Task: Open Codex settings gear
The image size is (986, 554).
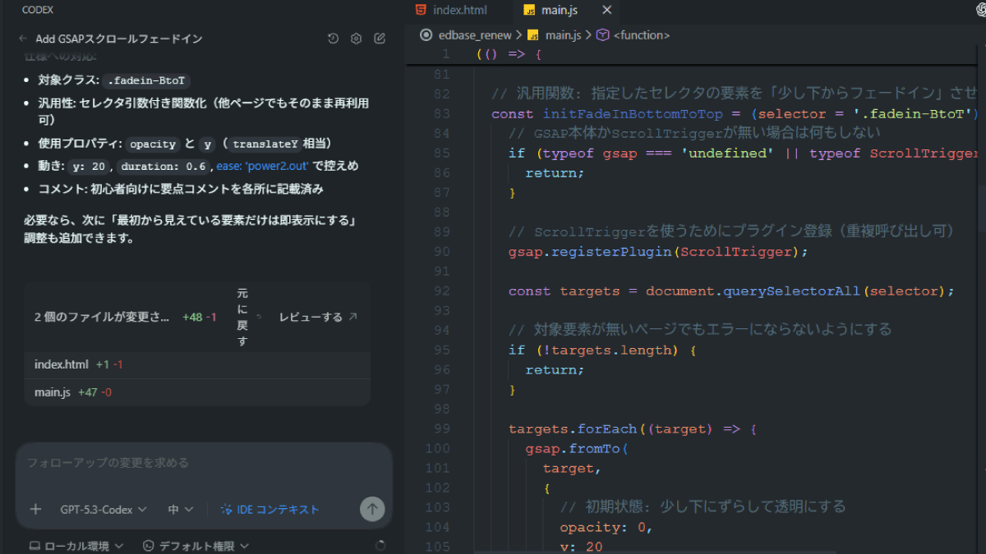Action: (x=356, y=39)
